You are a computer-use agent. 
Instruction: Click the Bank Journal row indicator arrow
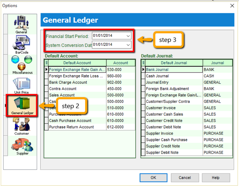(143, 69)
